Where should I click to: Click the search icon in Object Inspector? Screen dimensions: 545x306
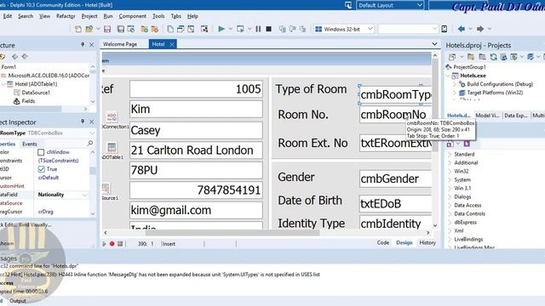pyautogui.click(x=90, y=143)
